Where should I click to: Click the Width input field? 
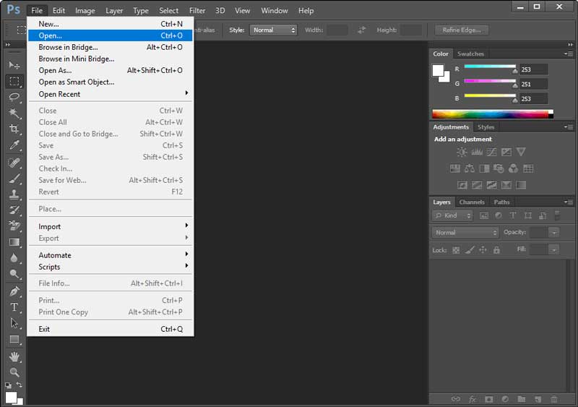pyautogui.click(x=337, y=30)
